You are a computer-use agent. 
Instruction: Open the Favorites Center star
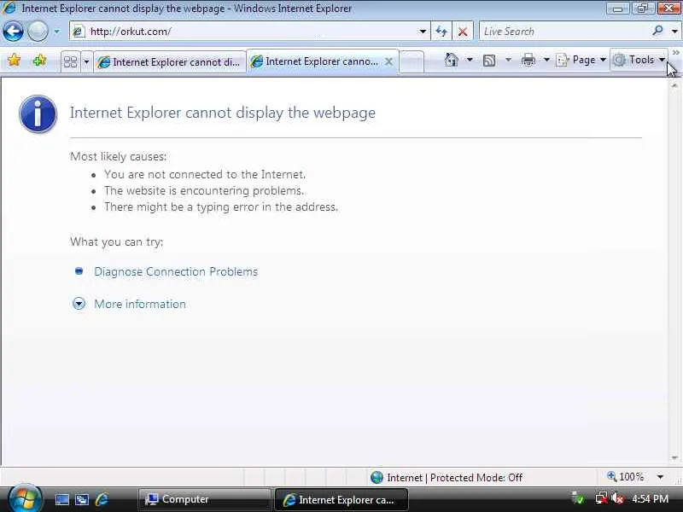tap(14, 60)
